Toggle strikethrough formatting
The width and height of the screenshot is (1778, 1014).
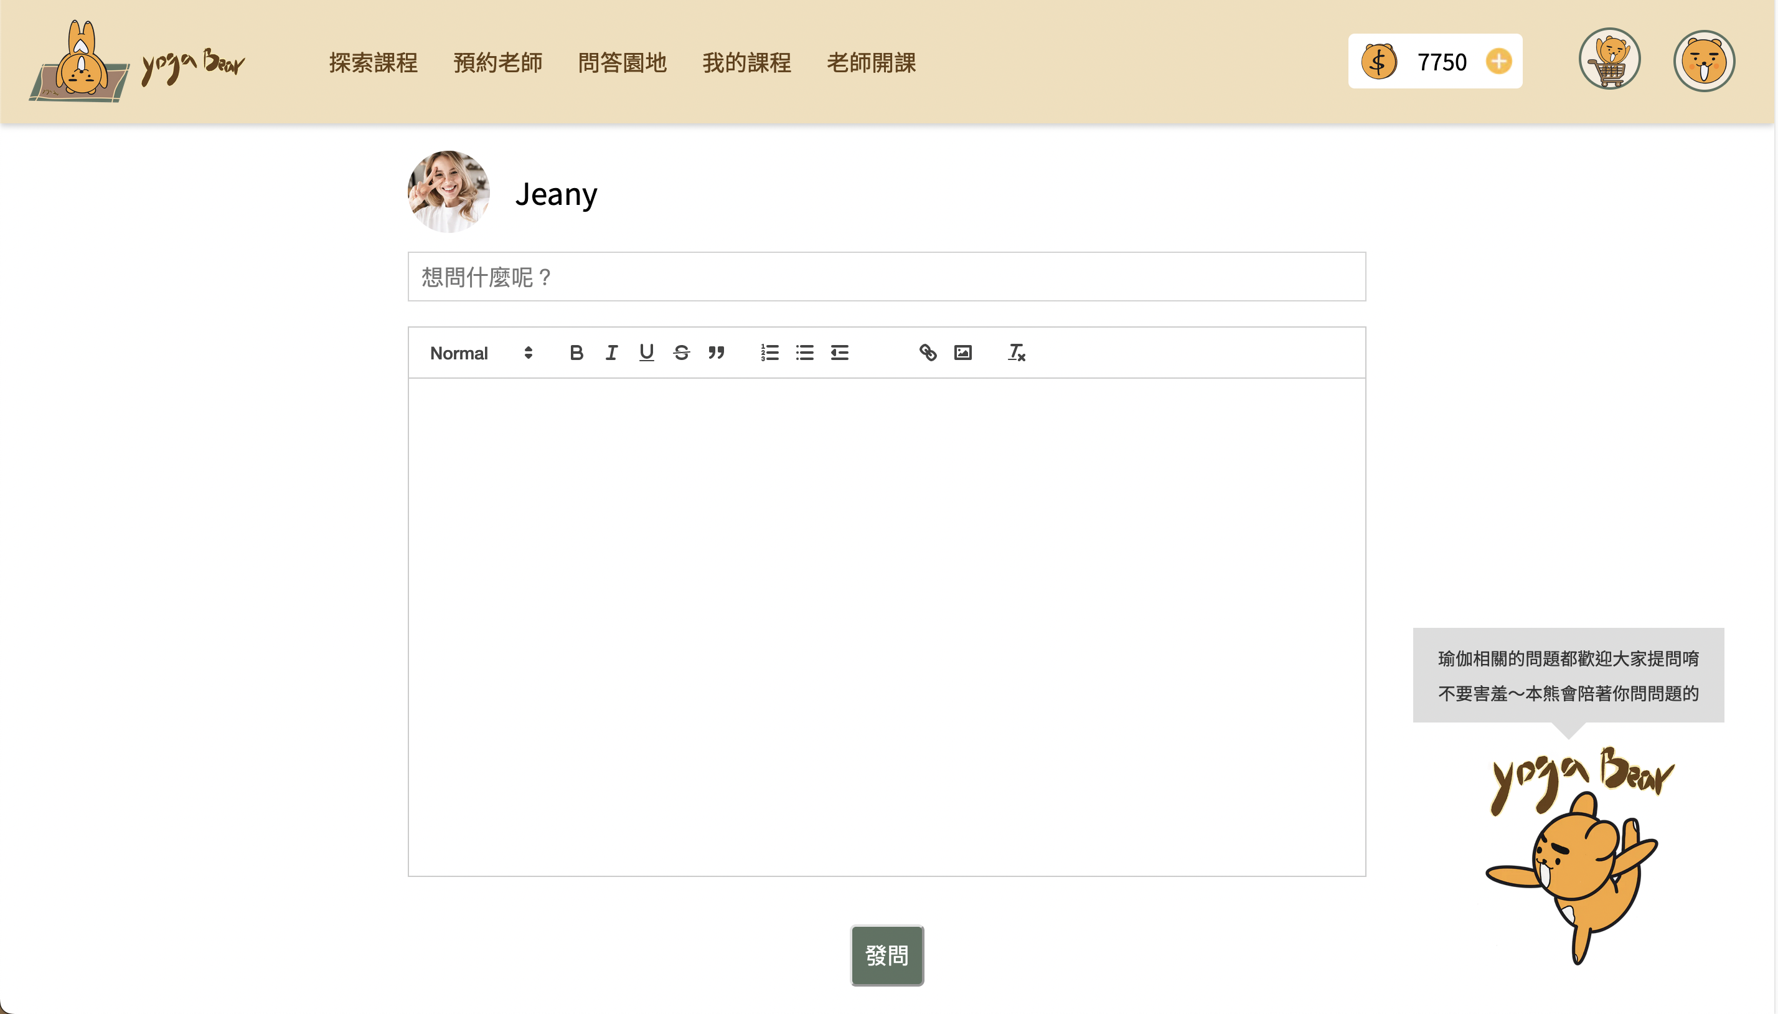coord(681,353)
